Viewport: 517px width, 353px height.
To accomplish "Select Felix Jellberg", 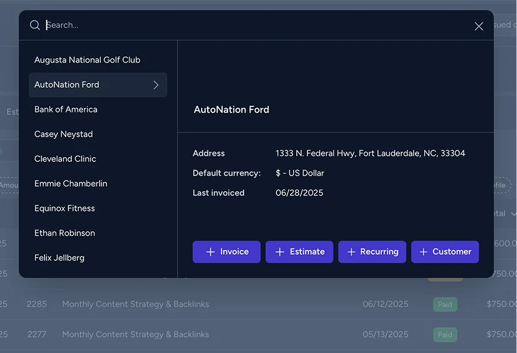I will click(x=98, y=258).
